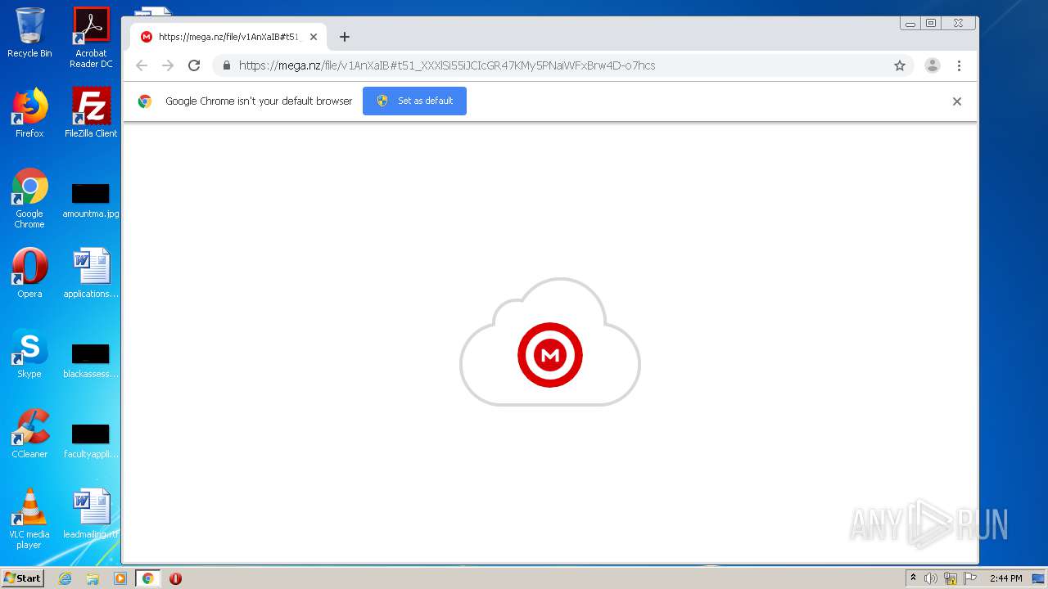Reload the mega.nz page
The height and width of the screenshot is (589, 1048).
tap(194, 65)
